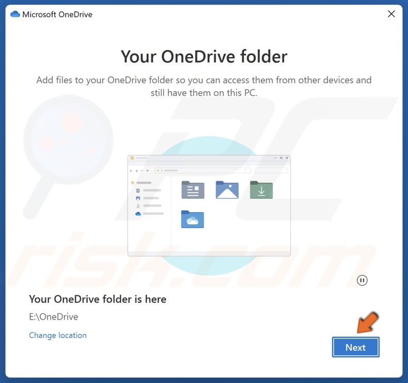
Task: Click the green downloads folder in illustration
Action: (x=261, y=190)
